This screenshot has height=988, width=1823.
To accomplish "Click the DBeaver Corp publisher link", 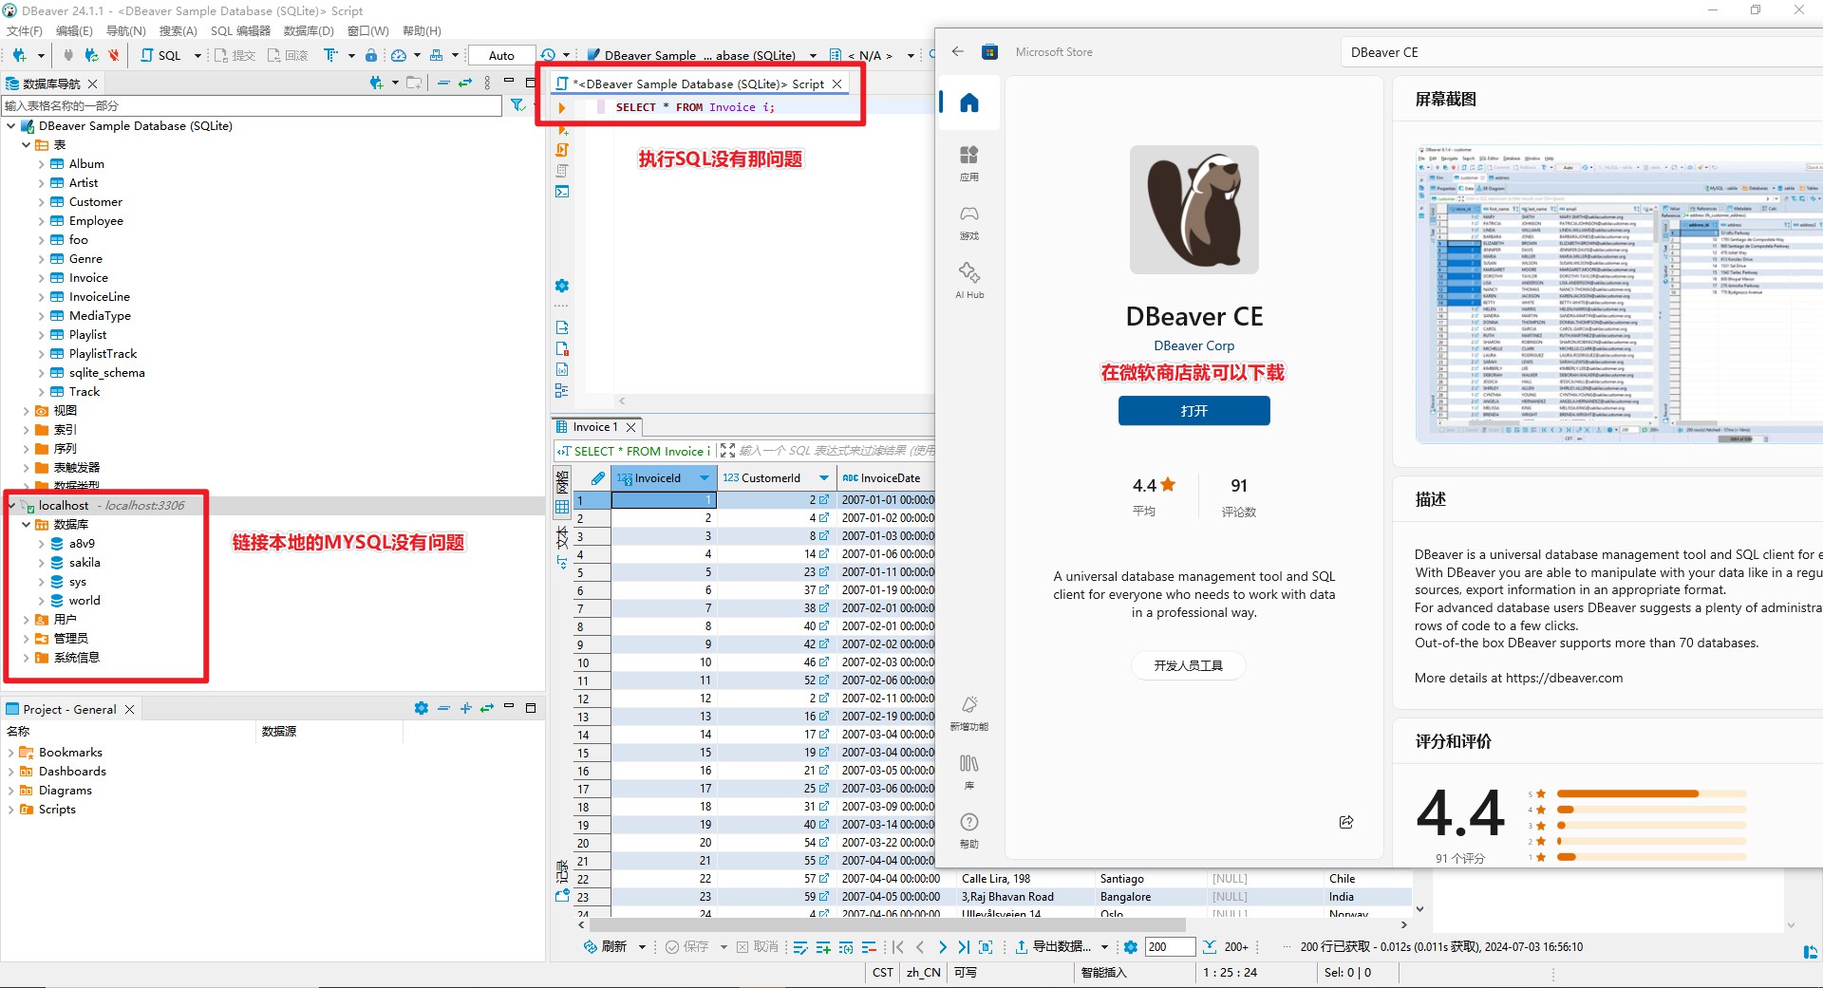I will pos(1193,345).
